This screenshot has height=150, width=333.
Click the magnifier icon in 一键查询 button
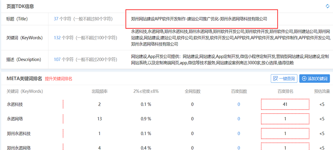pyautogui.click(x=276, y=79)
